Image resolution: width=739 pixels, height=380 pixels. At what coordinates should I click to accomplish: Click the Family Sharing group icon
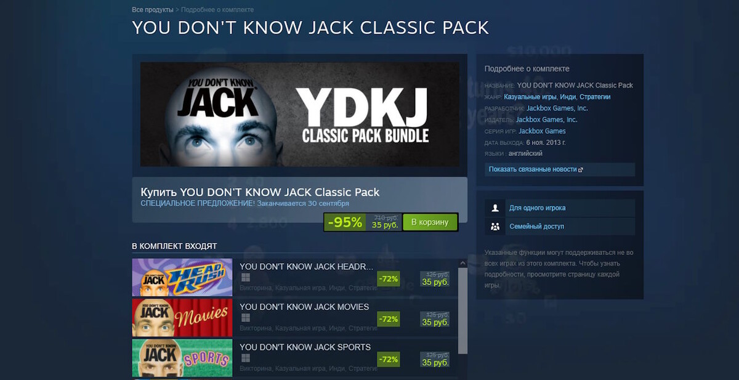click(x=495, y=227)
